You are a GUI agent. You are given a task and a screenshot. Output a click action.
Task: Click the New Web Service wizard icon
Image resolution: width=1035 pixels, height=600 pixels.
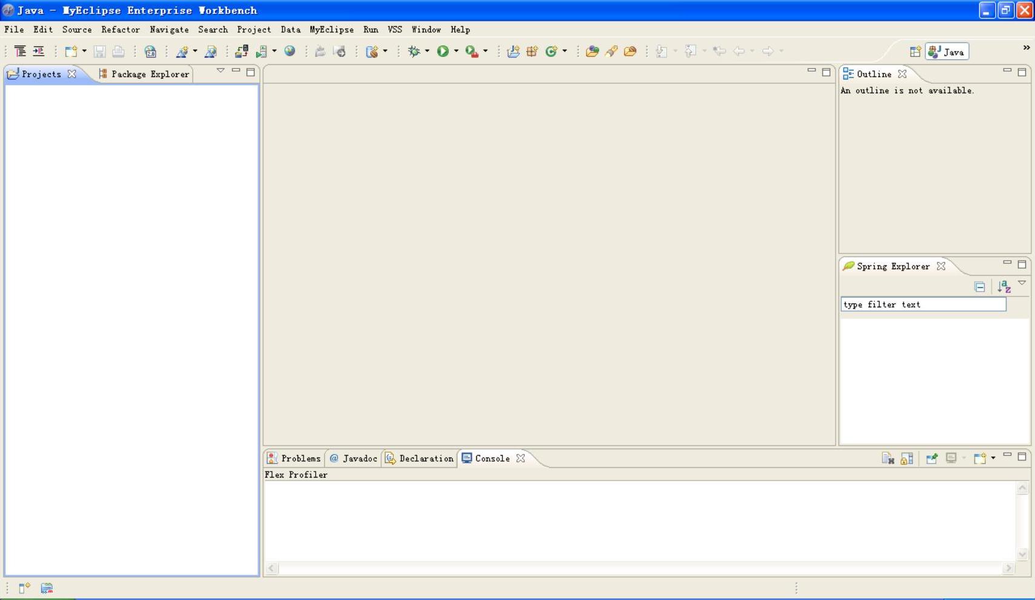182,52
